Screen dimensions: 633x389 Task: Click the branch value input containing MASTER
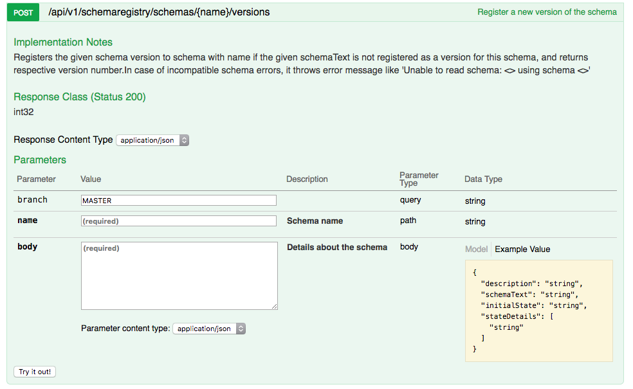[178, 200]
